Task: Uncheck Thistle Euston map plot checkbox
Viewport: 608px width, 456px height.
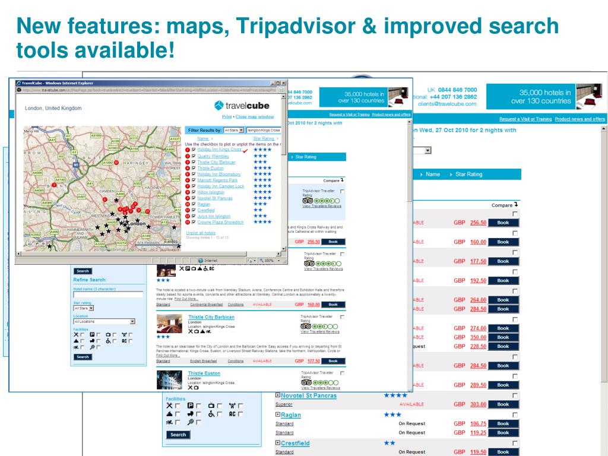Action: point(194,168)
